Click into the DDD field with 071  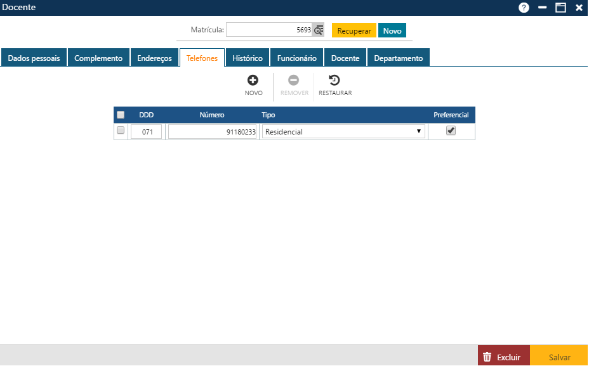(x=147, y=131)
